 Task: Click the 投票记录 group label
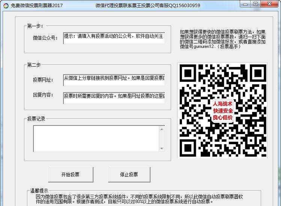click(36, 119)
